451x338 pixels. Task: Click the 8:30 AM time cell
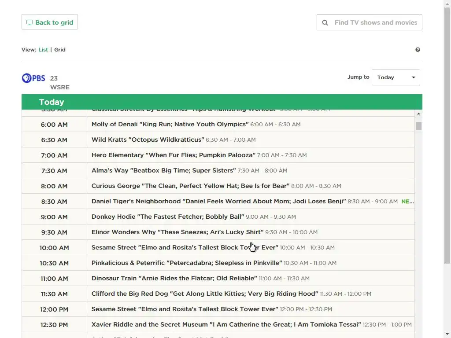point(54,202)
